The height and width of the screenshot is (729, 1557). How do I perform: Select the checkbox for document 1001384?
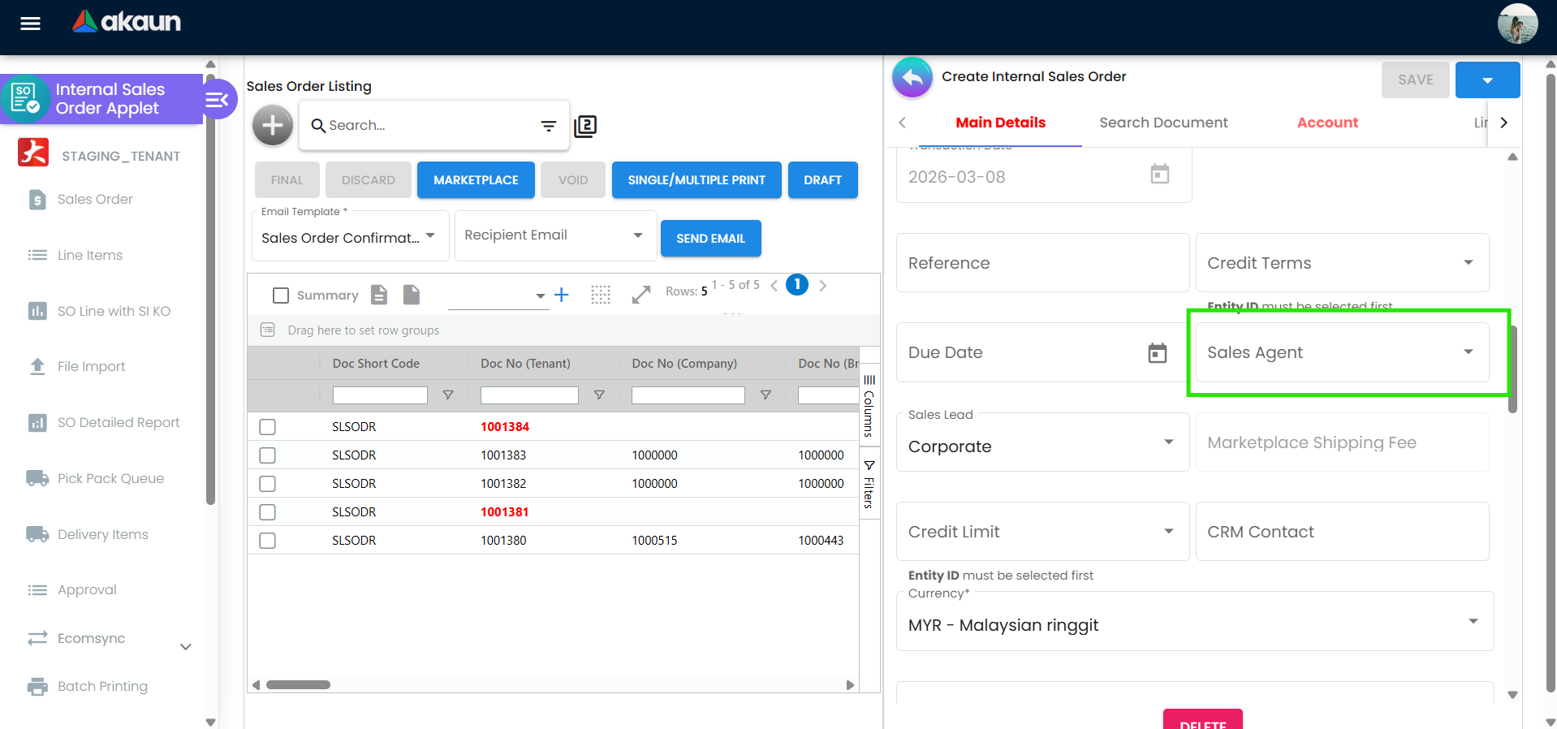coord(267,427)
